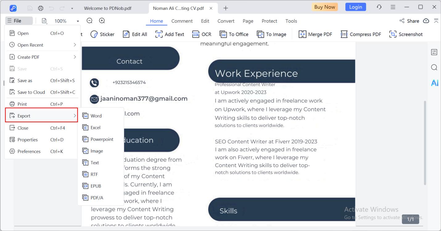Viewport: 441px width, 231px height.
Task: Close the Noman Ali CV tab
Action: coord(211,8)
